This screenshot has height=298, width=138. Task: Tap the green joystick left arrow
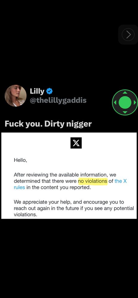coord(115,103)
